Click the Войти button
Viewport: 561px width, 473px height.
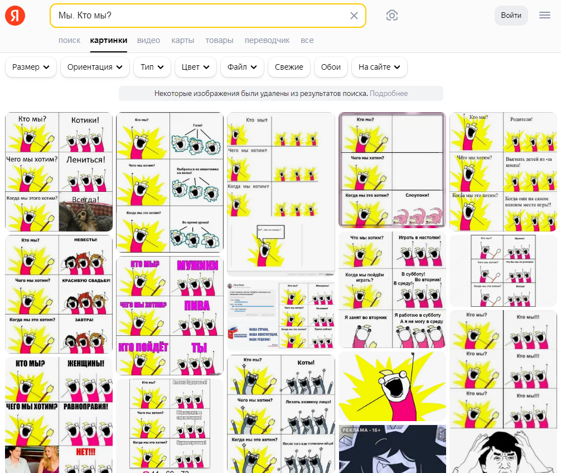click(x=511, y=16)
